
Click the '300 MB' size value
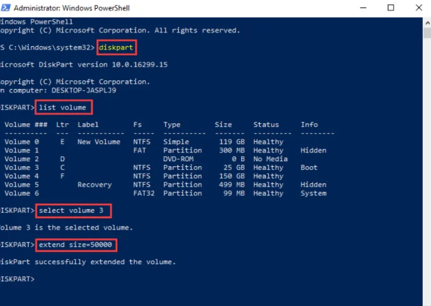[232, 151]
